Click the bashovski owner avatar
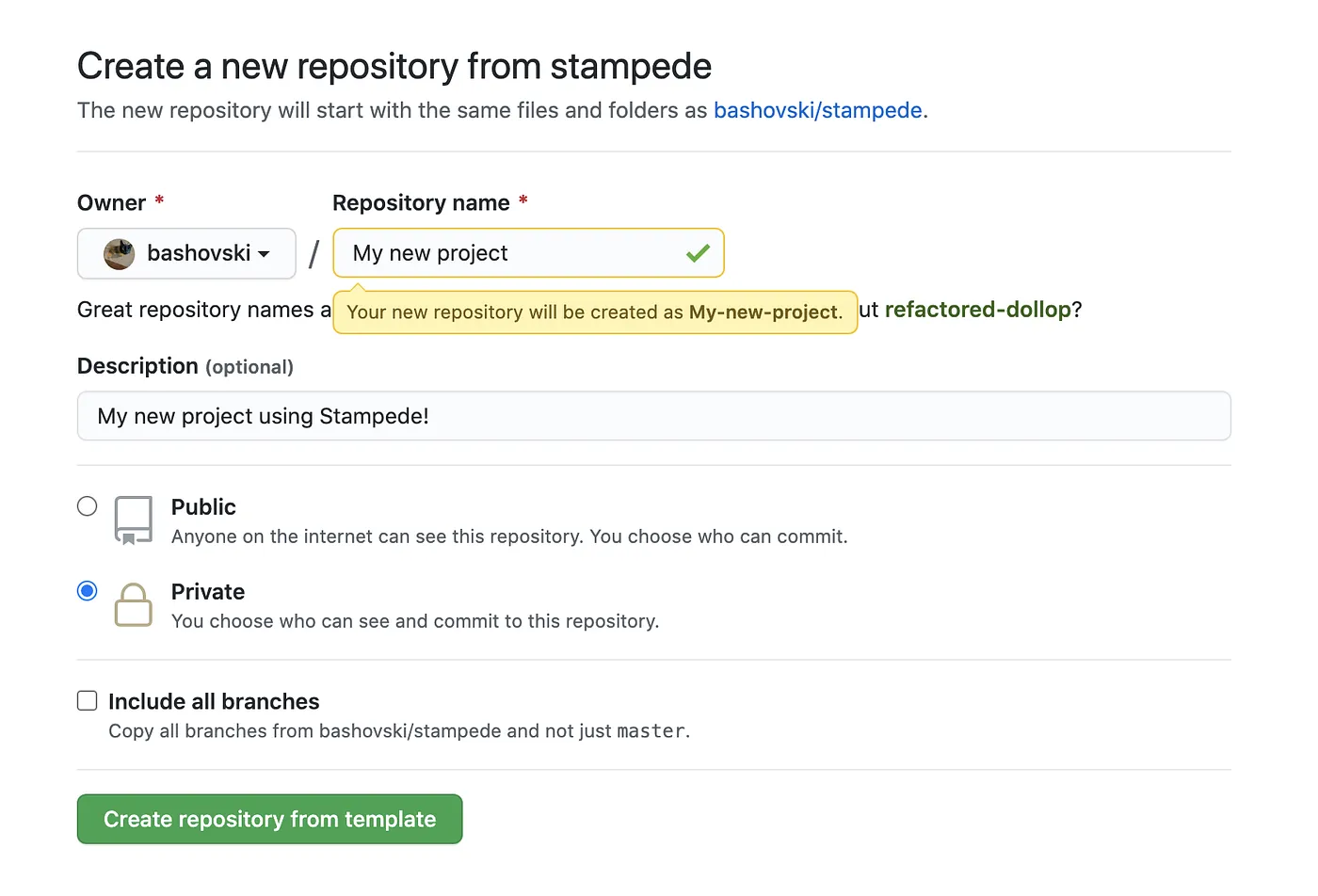This screenshot has width=1318, height=896. click(x=119, y=254)
